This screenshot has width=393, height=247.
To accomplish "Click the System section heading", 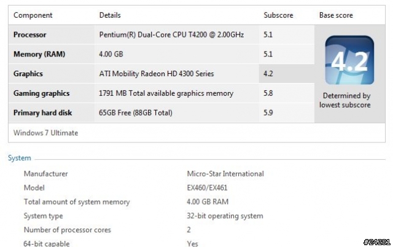I will [x=19, y=159].
